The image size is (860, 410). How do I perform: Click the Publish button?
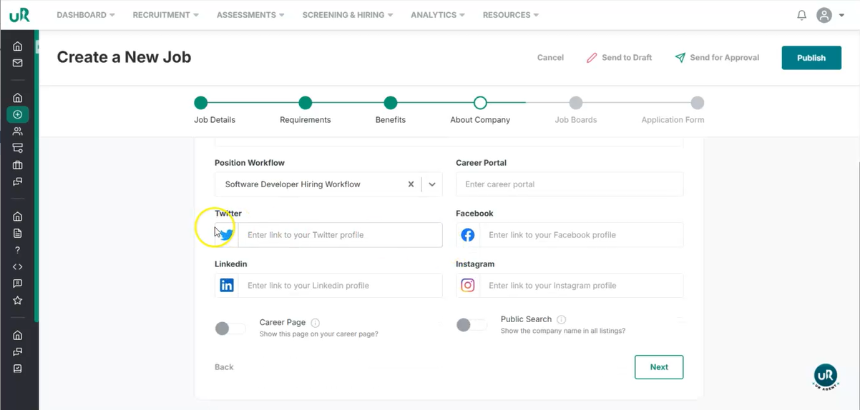pos(811,58)
